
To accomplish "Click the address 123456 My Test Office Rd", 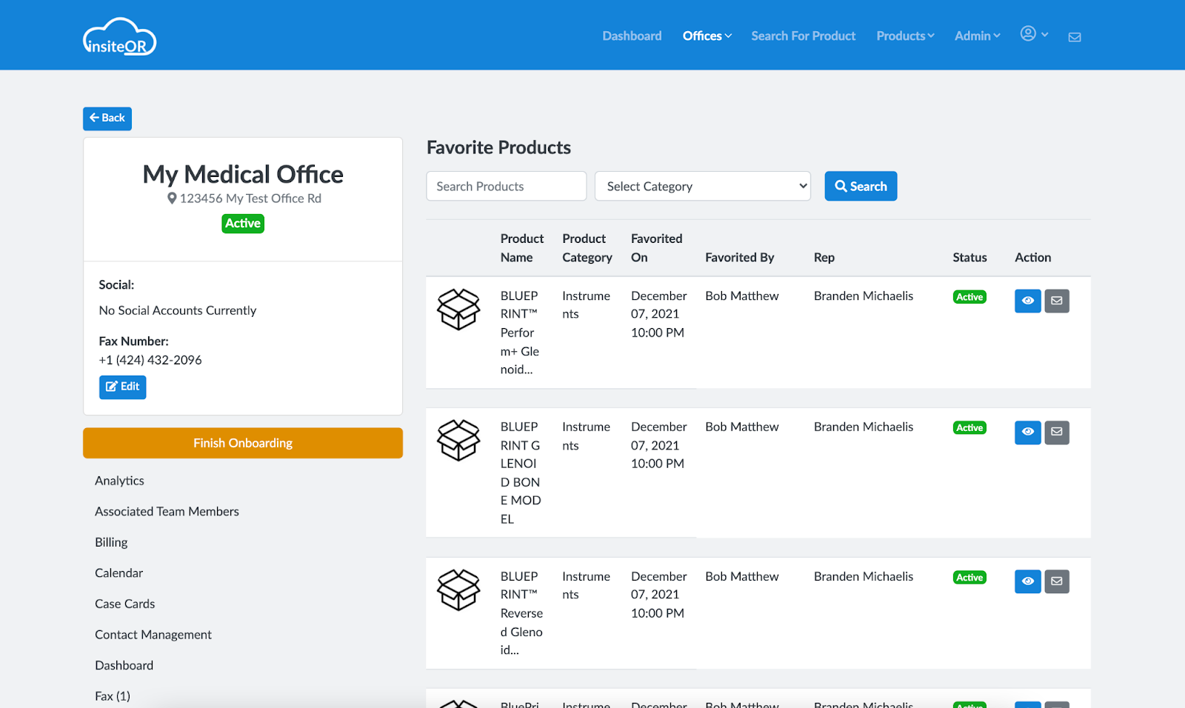I will pos(250,198).
